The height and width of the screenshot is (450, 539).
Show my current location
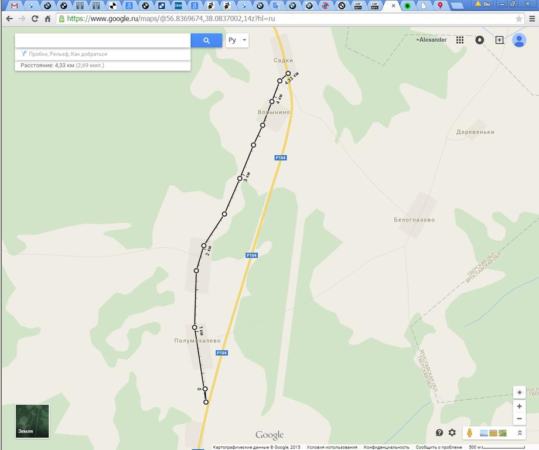point(519,393)
